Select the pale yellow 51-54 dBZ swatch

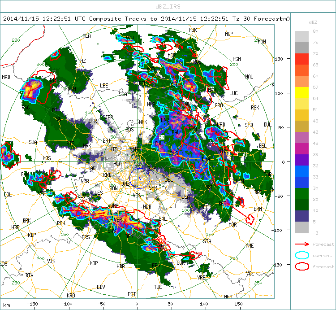(x=302, y=104)
